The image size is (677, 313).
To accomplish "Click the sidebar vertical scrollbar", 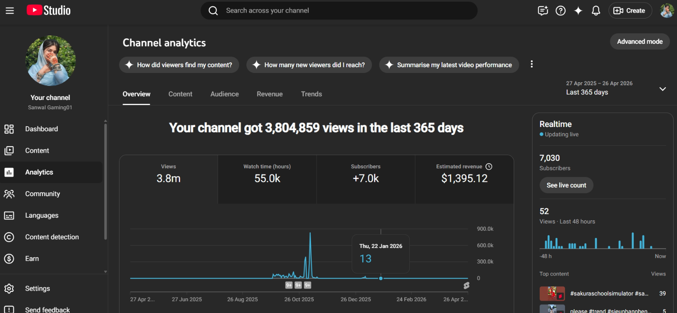I will [x=105, y=181].
